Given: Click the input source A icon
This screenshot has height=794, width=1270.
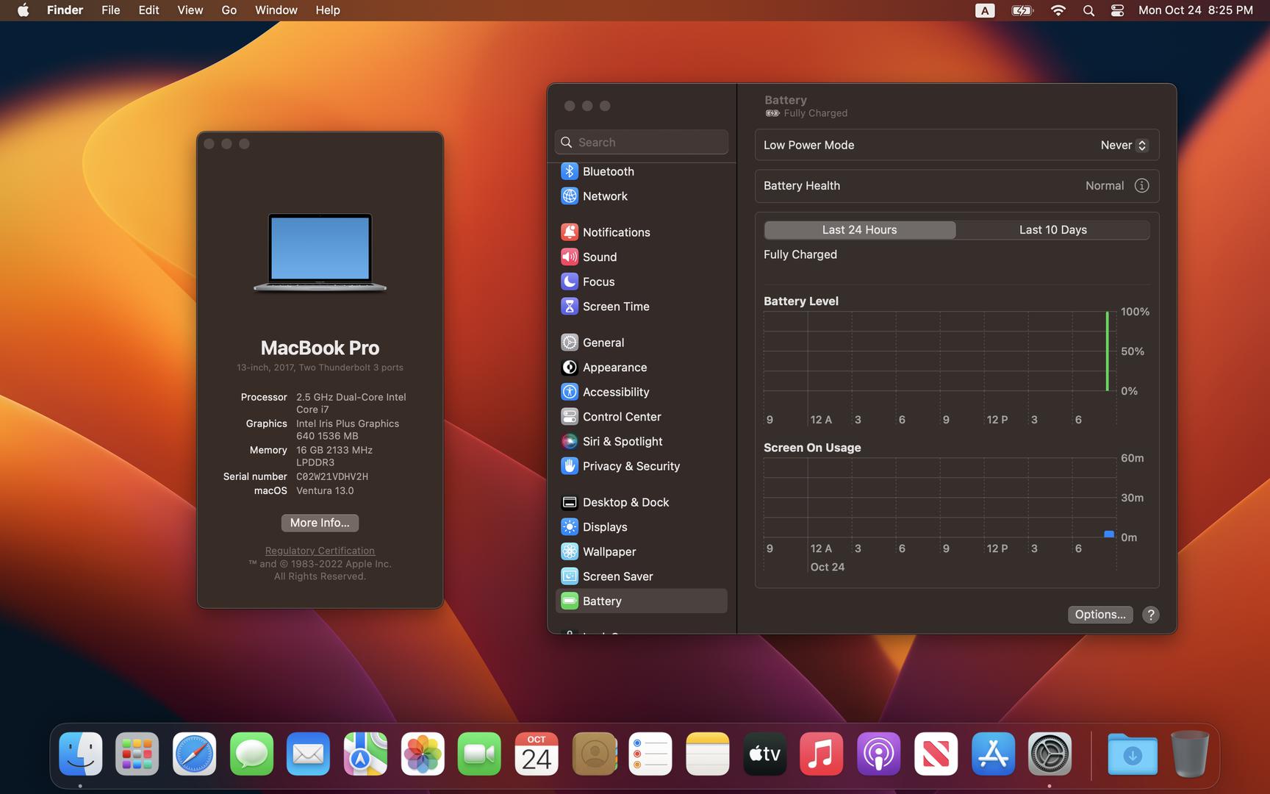Looking at the screenshot, I should [x=985, y=10].
